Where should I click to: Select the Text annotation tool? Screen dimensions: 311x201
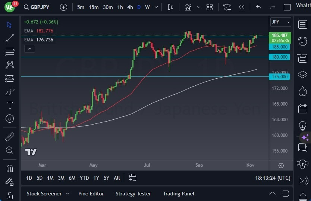[x=10, y=105]
